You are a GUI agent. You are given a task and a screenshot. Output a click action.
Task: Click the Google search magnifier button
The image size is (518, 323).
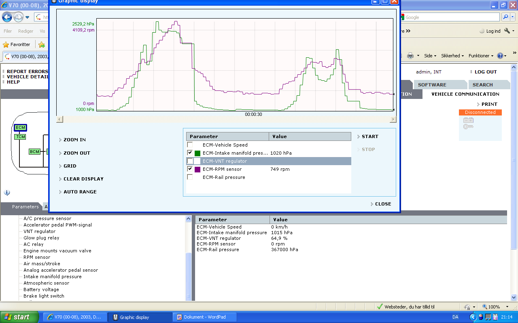tap(505, 17)
